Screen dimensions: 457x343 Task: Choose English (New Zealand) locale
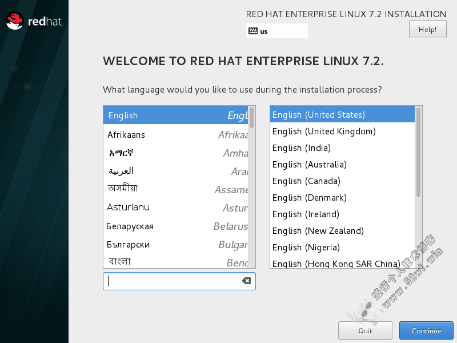tap(342, 231)
